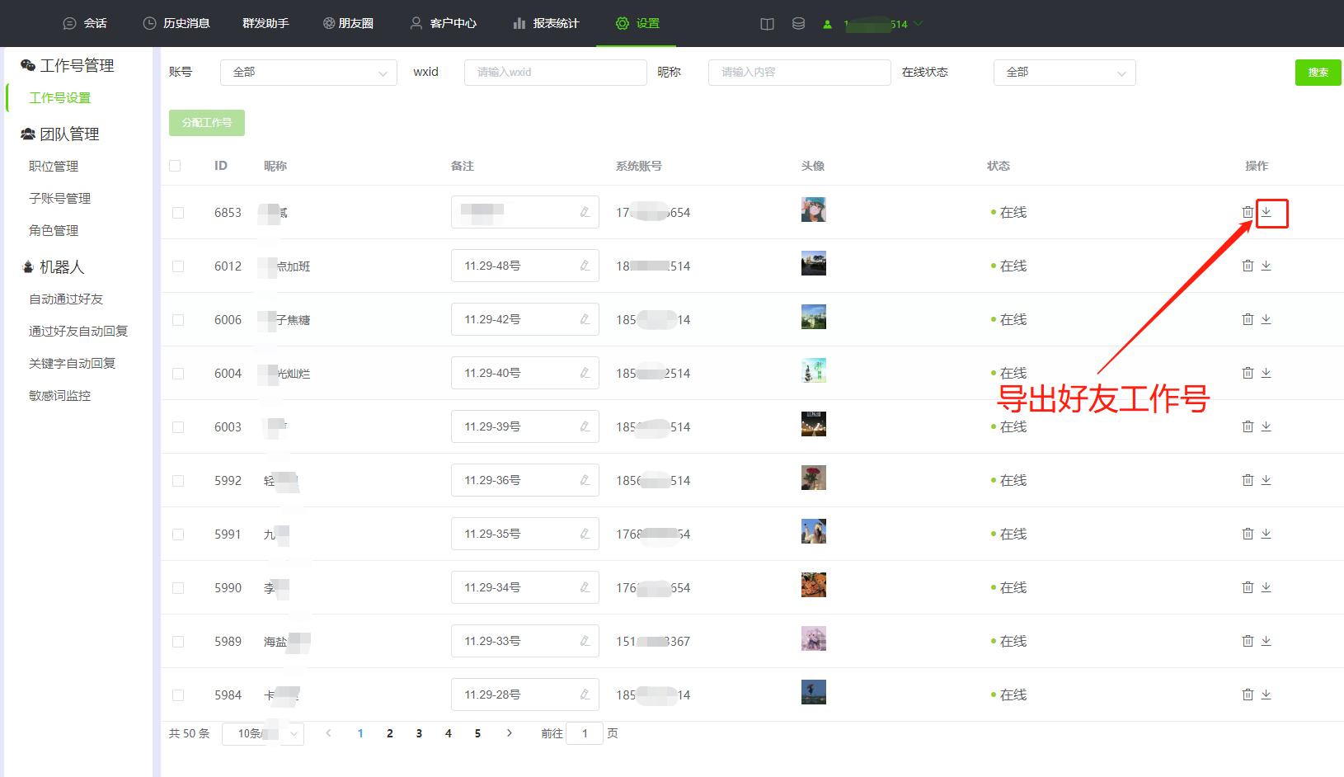Select 敏感词监控 in the sidebar

coord(58,395)
